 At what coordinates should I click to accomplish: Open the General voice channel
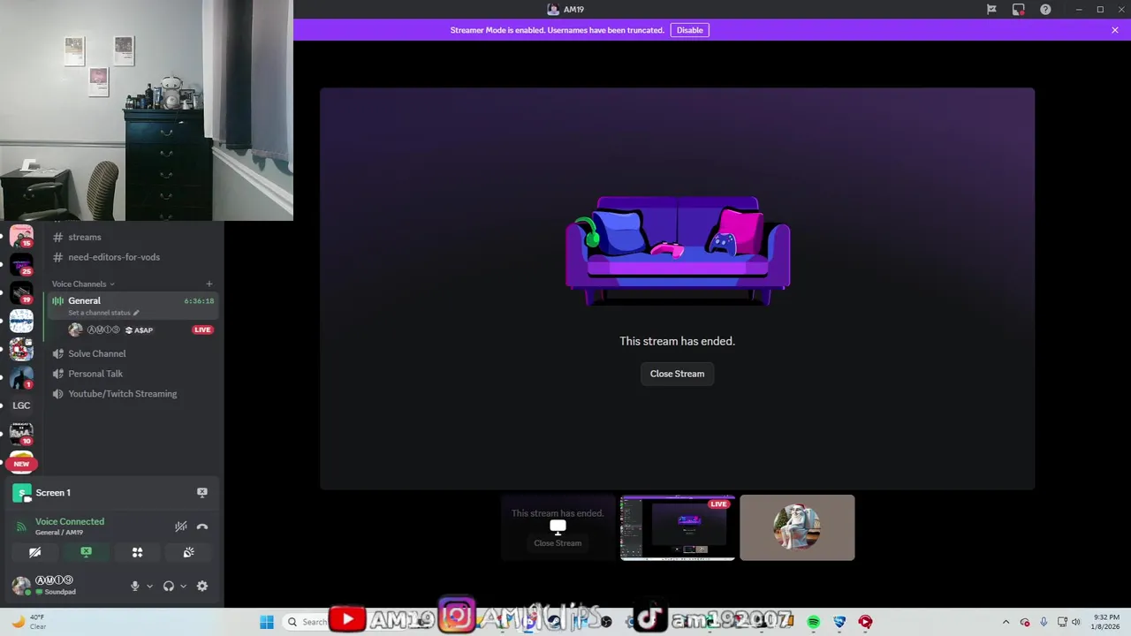[x=85, y=300]
